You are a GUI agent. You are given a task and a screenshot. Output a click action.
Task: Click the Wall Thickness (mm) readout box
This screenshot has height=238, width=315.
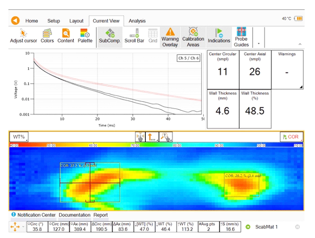point(223,108)
